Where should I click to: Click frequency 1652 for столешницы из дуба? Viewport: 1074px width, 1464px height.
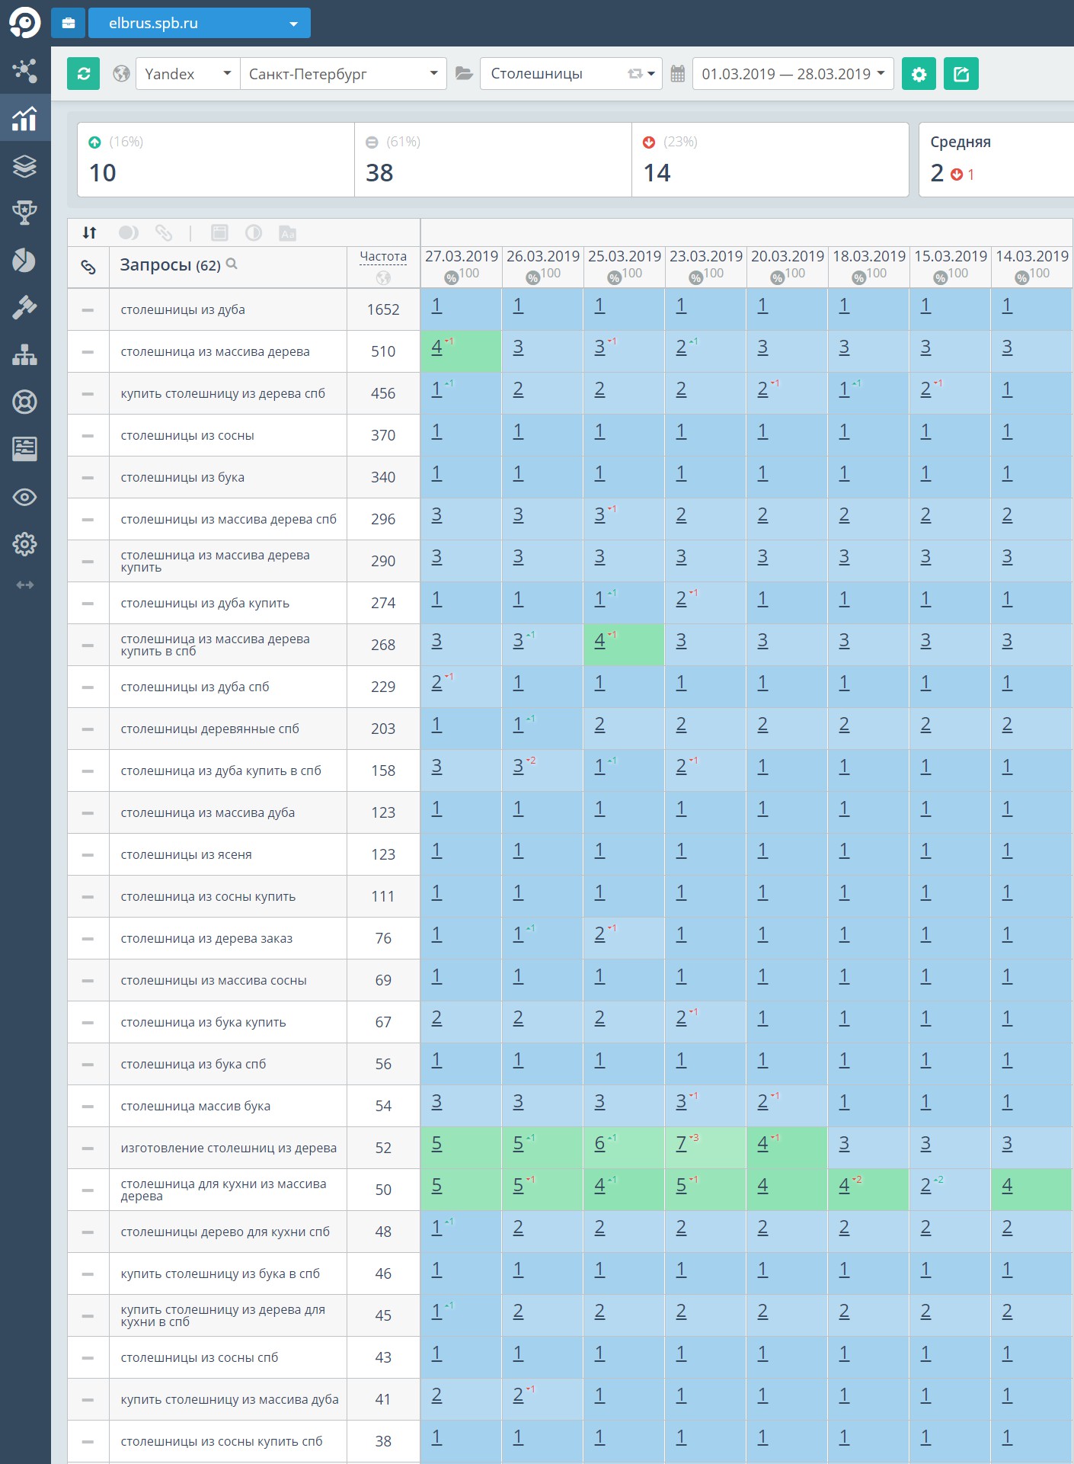pos(383,310)
